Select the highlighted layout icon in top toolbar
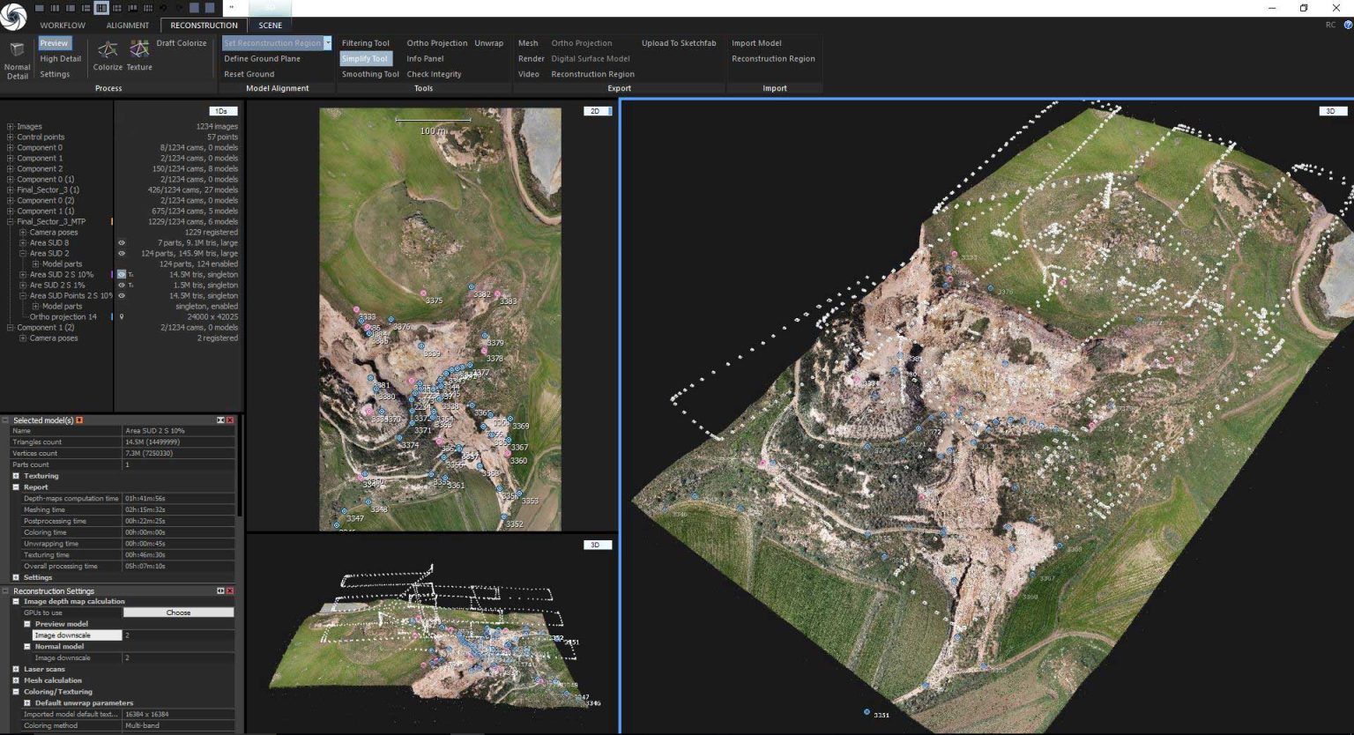 click(101, 8)
